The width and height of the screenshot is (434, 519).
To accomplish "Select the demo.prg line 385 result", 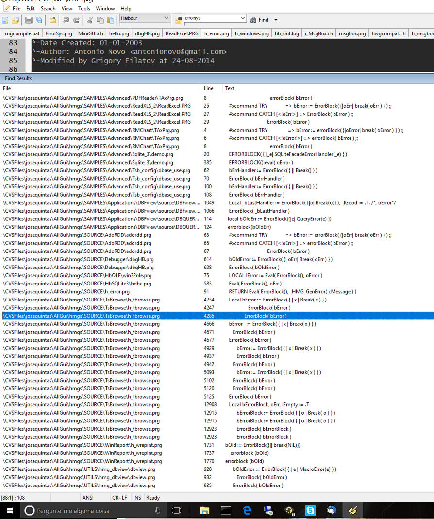I will [217, 163].
